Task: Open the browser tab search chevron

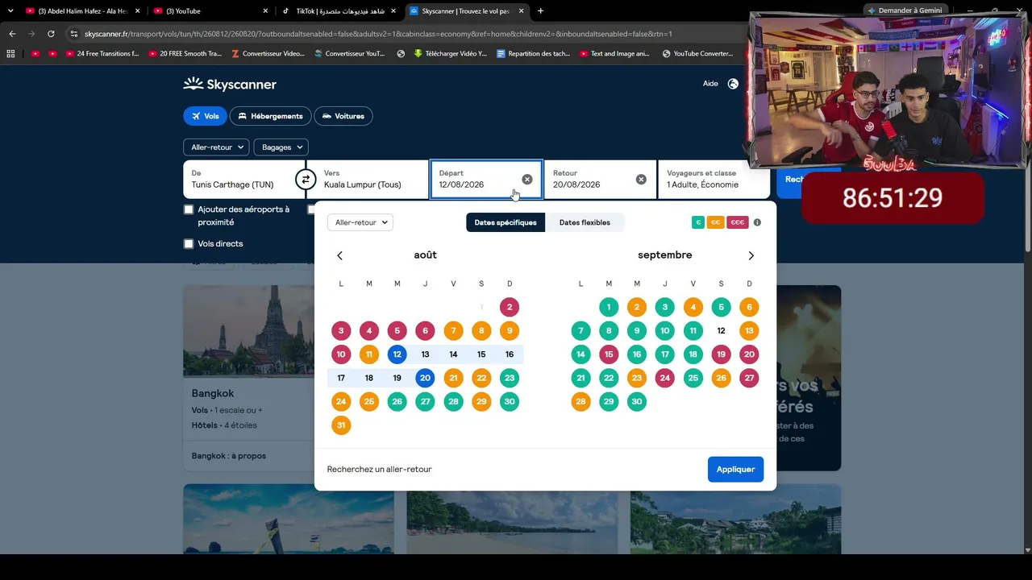Action: pyautogui.click(x=10, y=11)
